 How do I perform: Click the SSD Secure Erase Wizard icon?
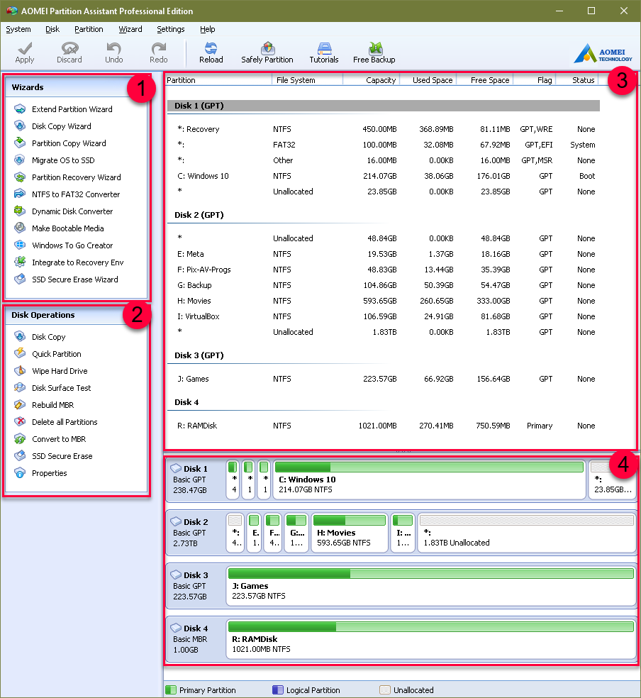20,279
